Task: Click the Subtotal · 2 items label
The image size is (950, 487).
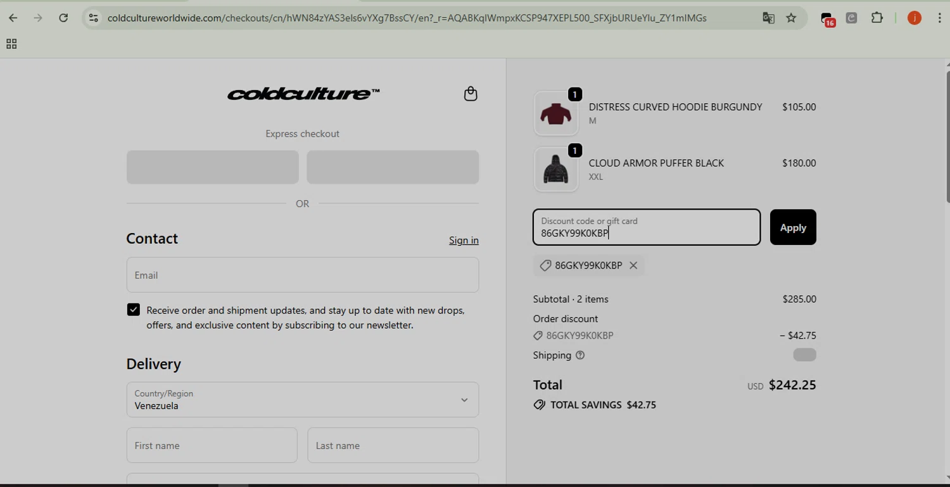Action: click(571, 299)
